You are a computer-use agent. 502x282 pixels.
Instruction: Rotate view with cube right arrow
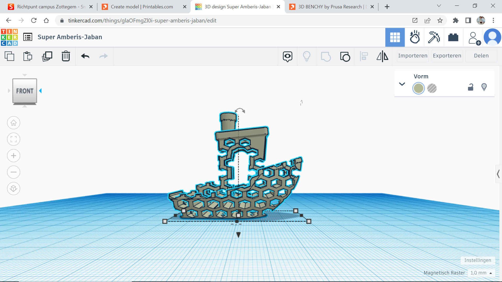point(41,91)
